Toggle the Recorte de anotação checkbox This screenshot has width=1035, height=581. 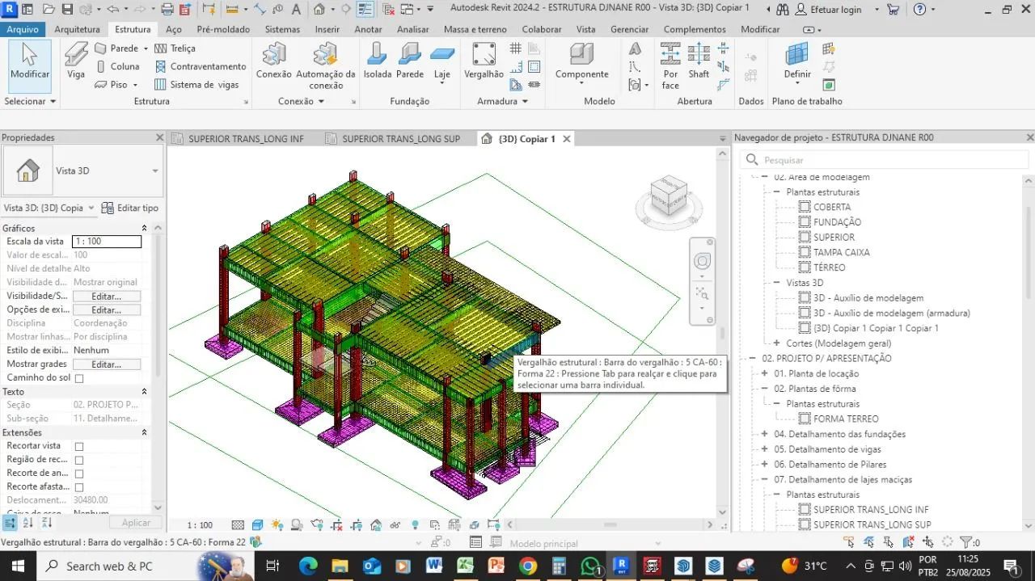[79, 474]
